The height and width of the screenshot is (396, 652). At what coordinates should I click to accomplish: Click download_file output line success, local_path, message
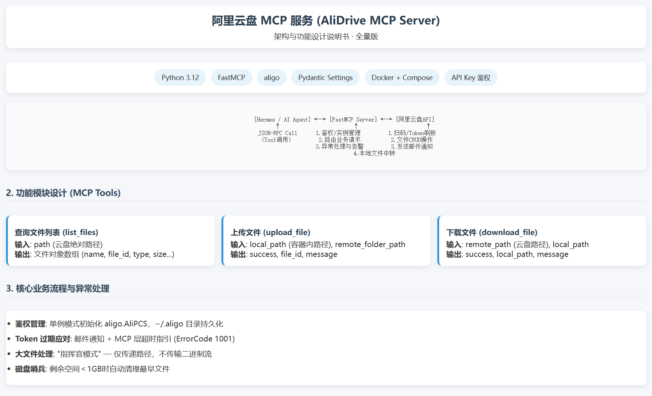point(507,254)
